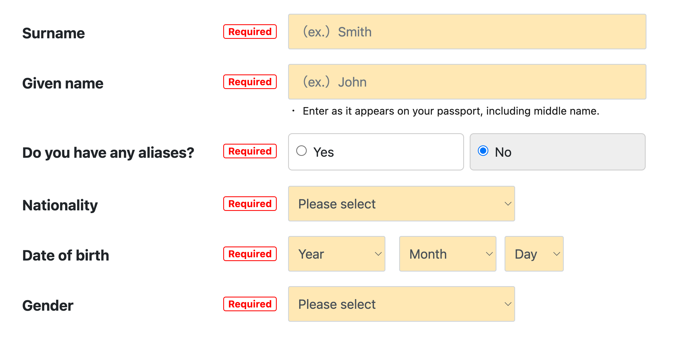Open the Gender 'Please select' dropdown
Image resolution: width=677 pixels, height=339 pixels.
tap(401, 304)
